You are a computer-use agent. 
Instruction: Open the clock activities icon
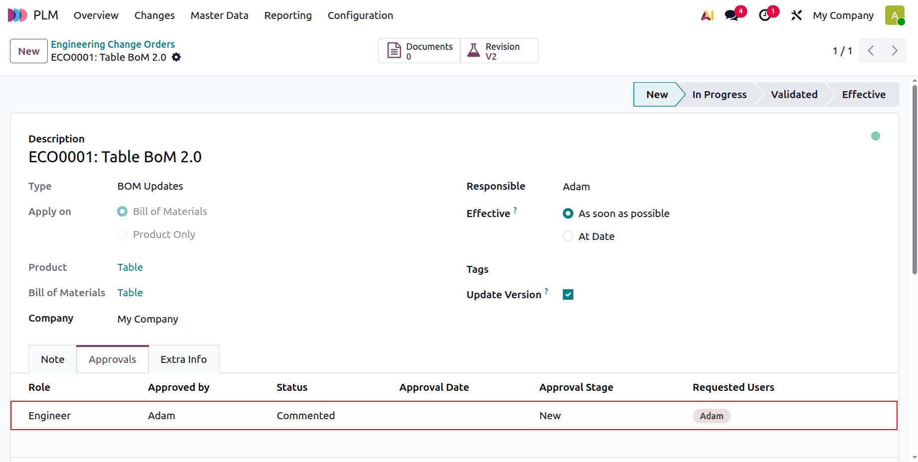pyautogui.click(x=765, y=15)
